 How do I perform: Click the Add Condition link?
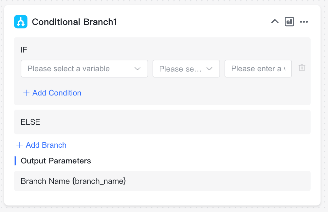coord(57,93)
